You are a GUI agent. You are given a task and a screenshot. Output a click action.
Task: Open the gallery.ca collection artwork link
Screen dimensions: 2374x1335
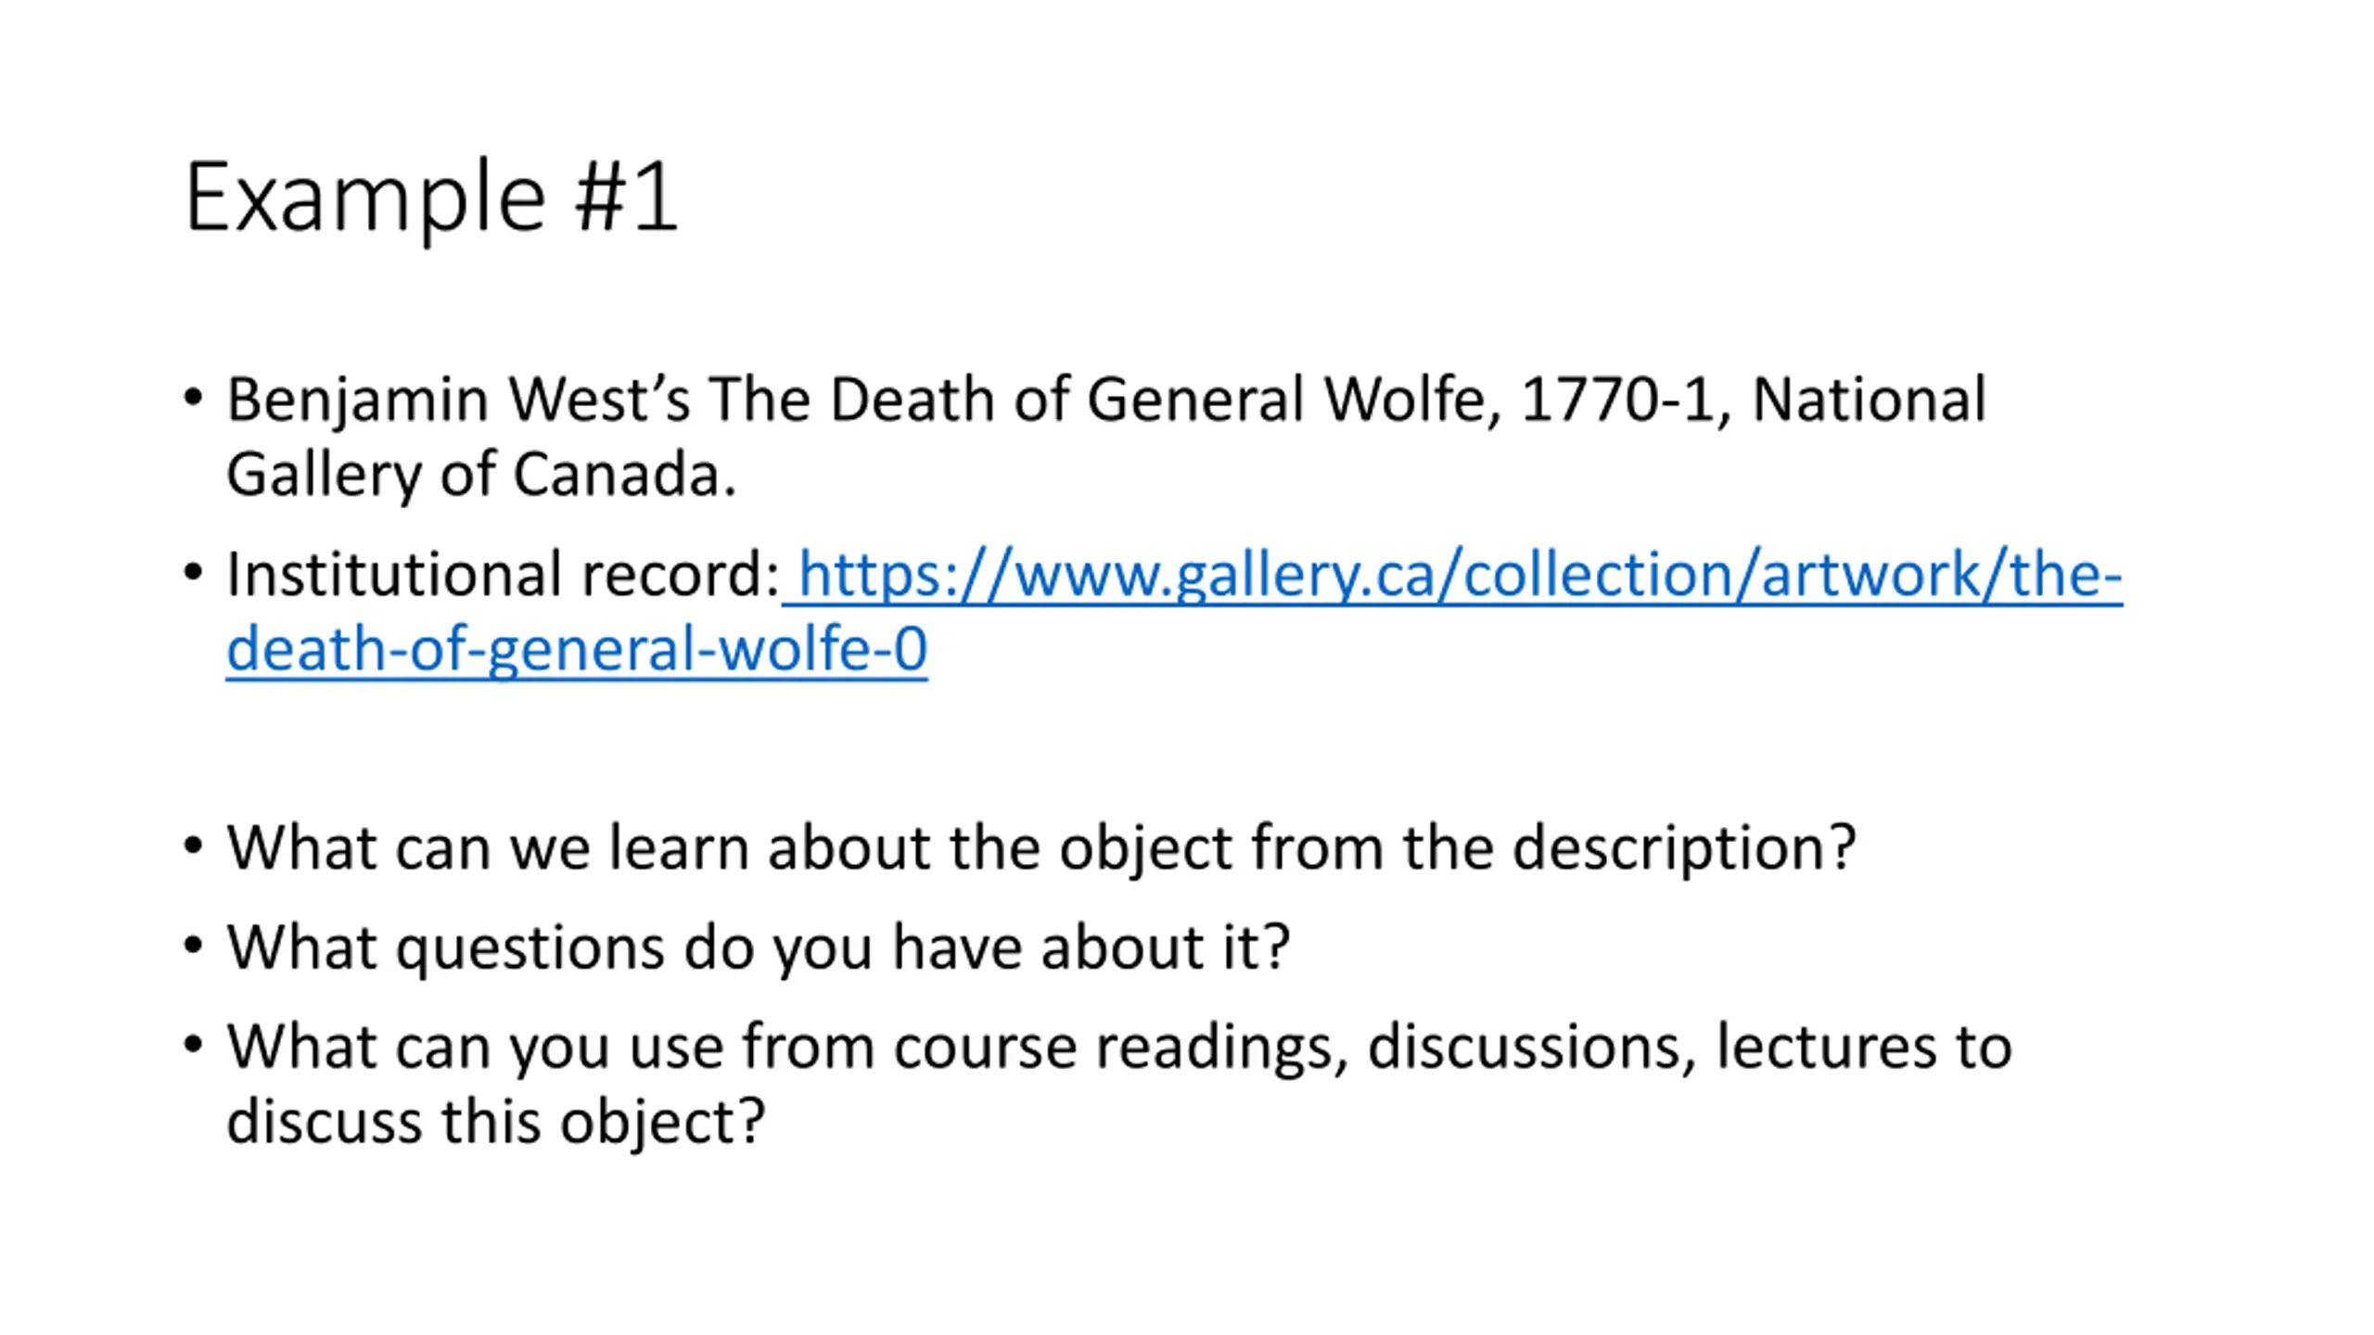click(1452, 575)
